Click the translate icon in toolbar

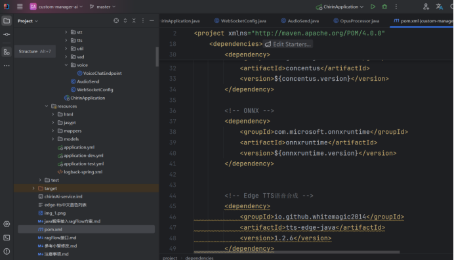[439, 7]
